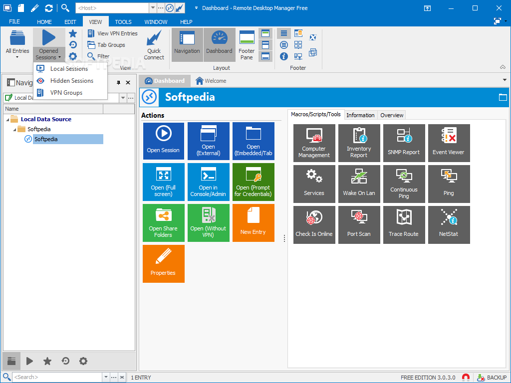Toggle the Navigation pane layout button
Image resolution: width=511 pixels, height=383 pixels.
click(x=187, y=44)
